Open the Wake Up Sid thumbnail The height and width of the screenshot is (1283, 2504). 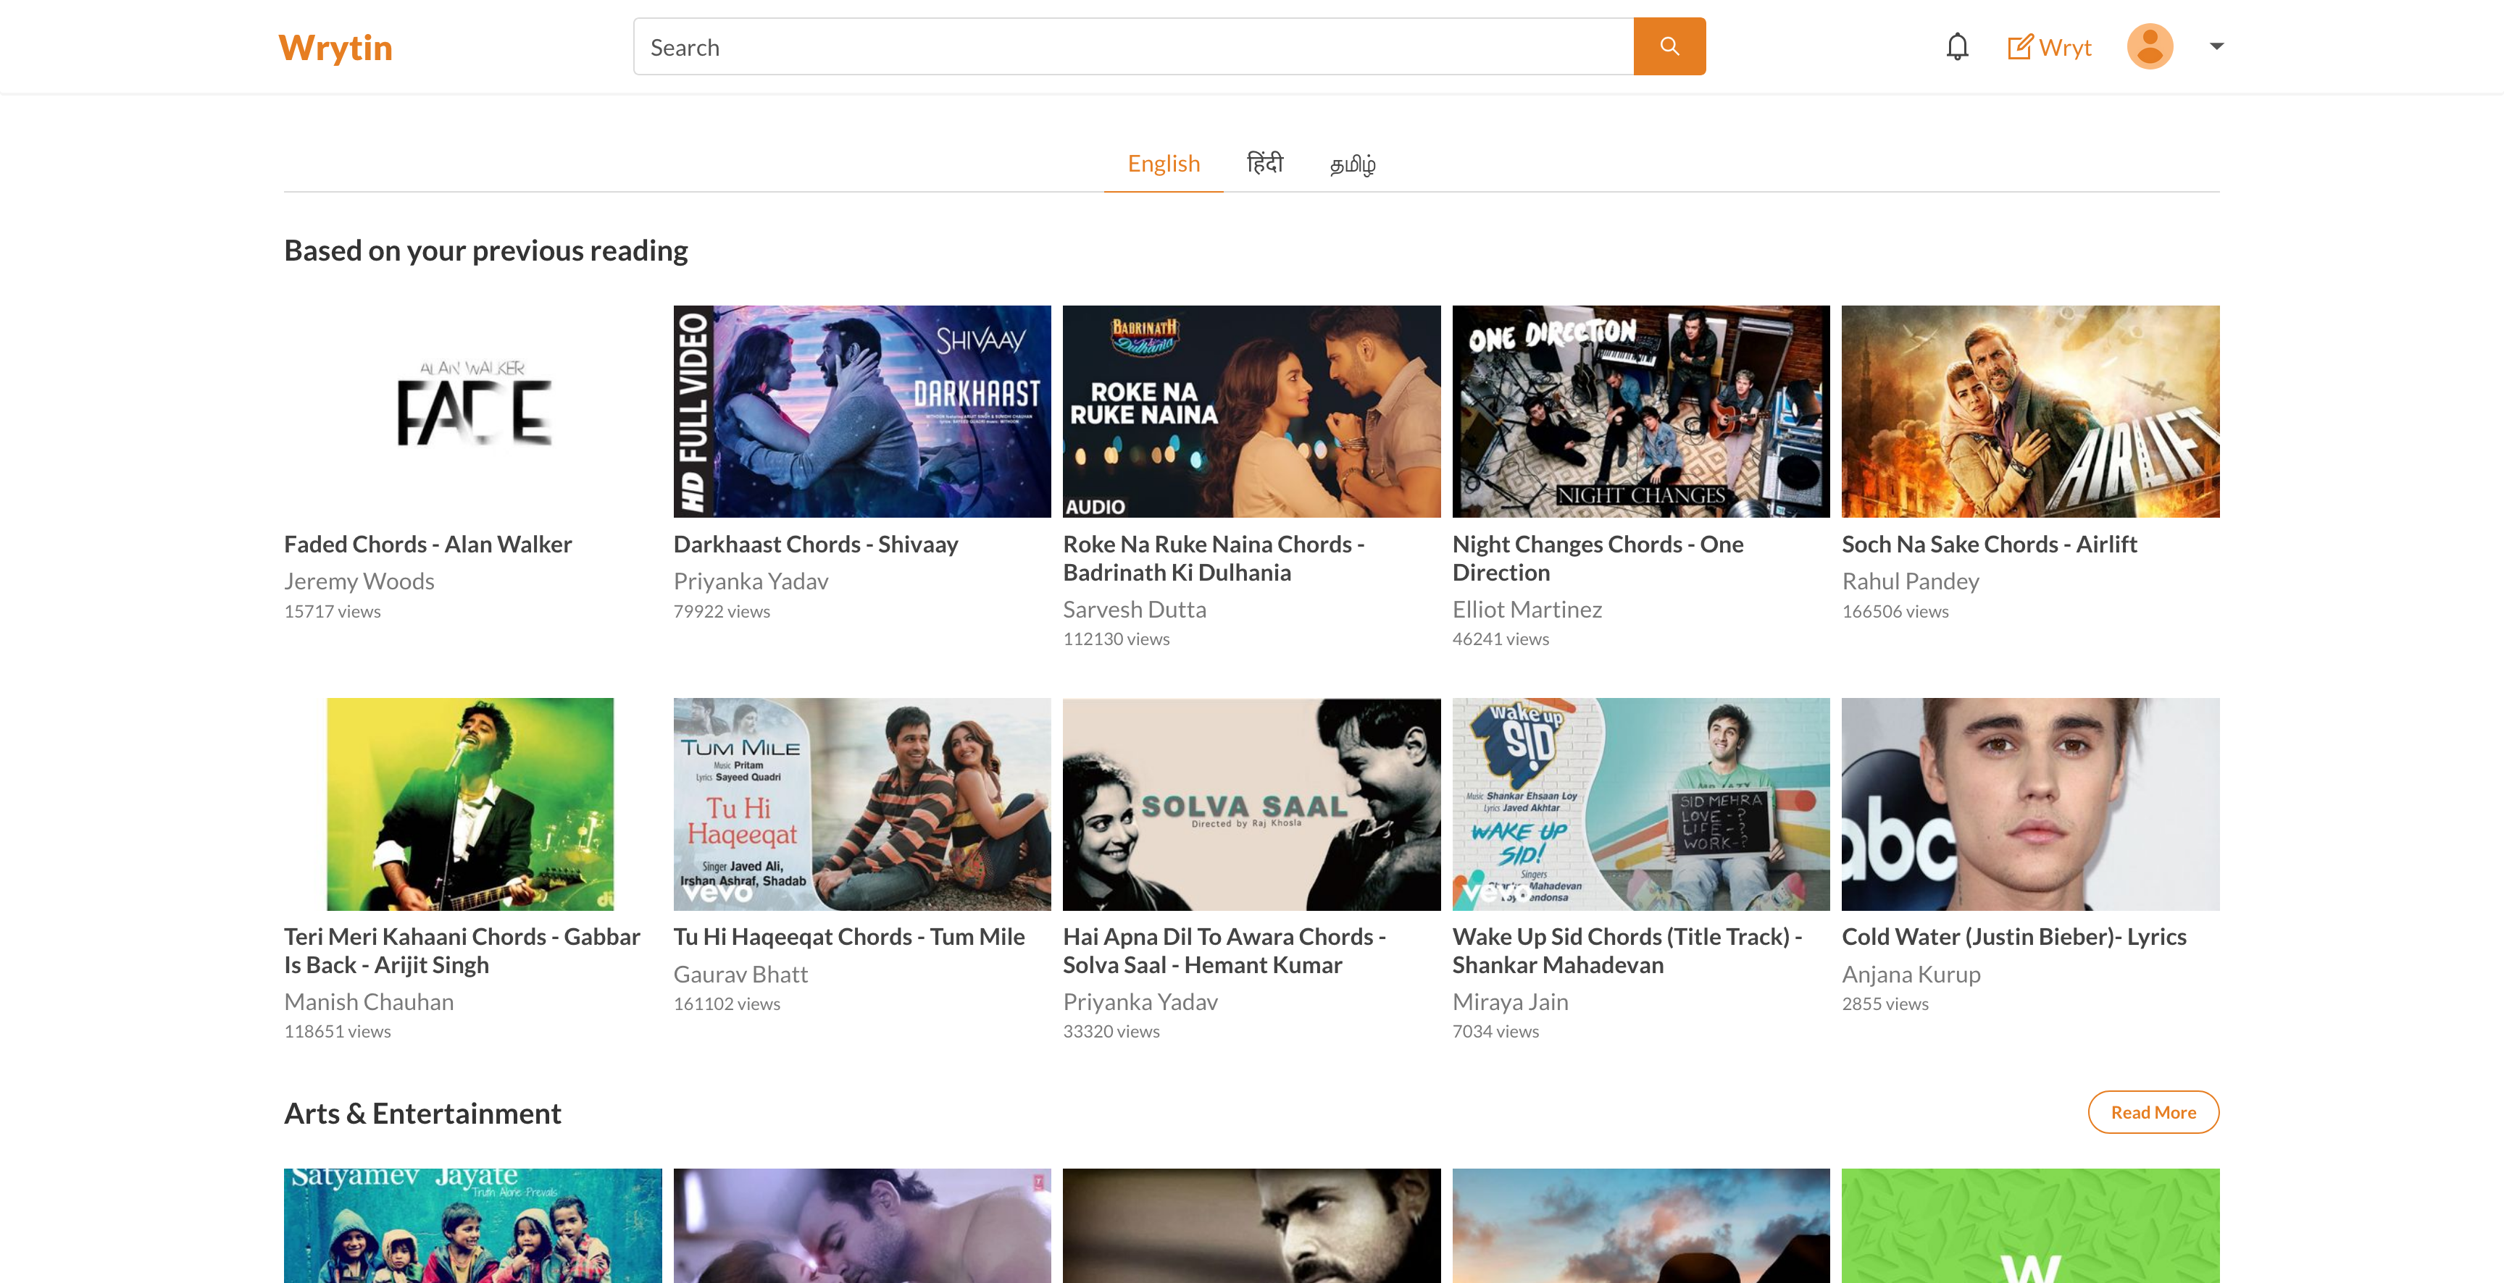1641,804
